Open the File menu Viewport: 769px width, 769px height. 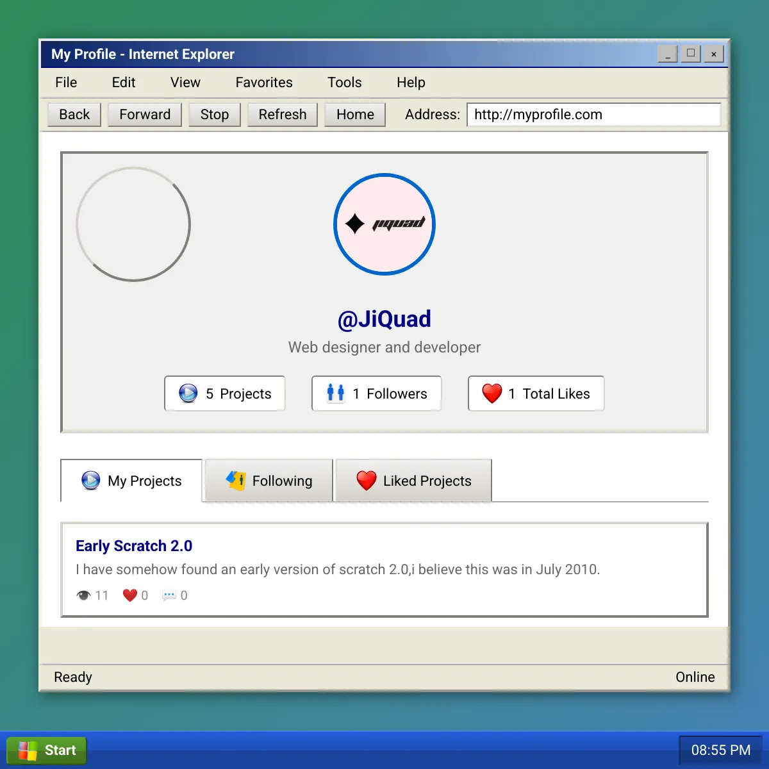pos(66,83)
